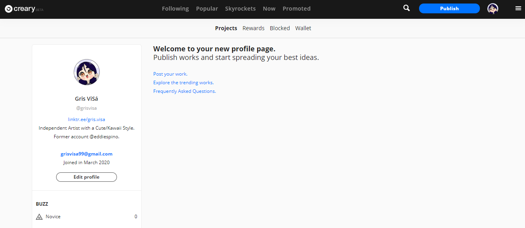Screen dimensions: 525x228
Task: Switch to the Rewards tab
Action: pos(253,28)
